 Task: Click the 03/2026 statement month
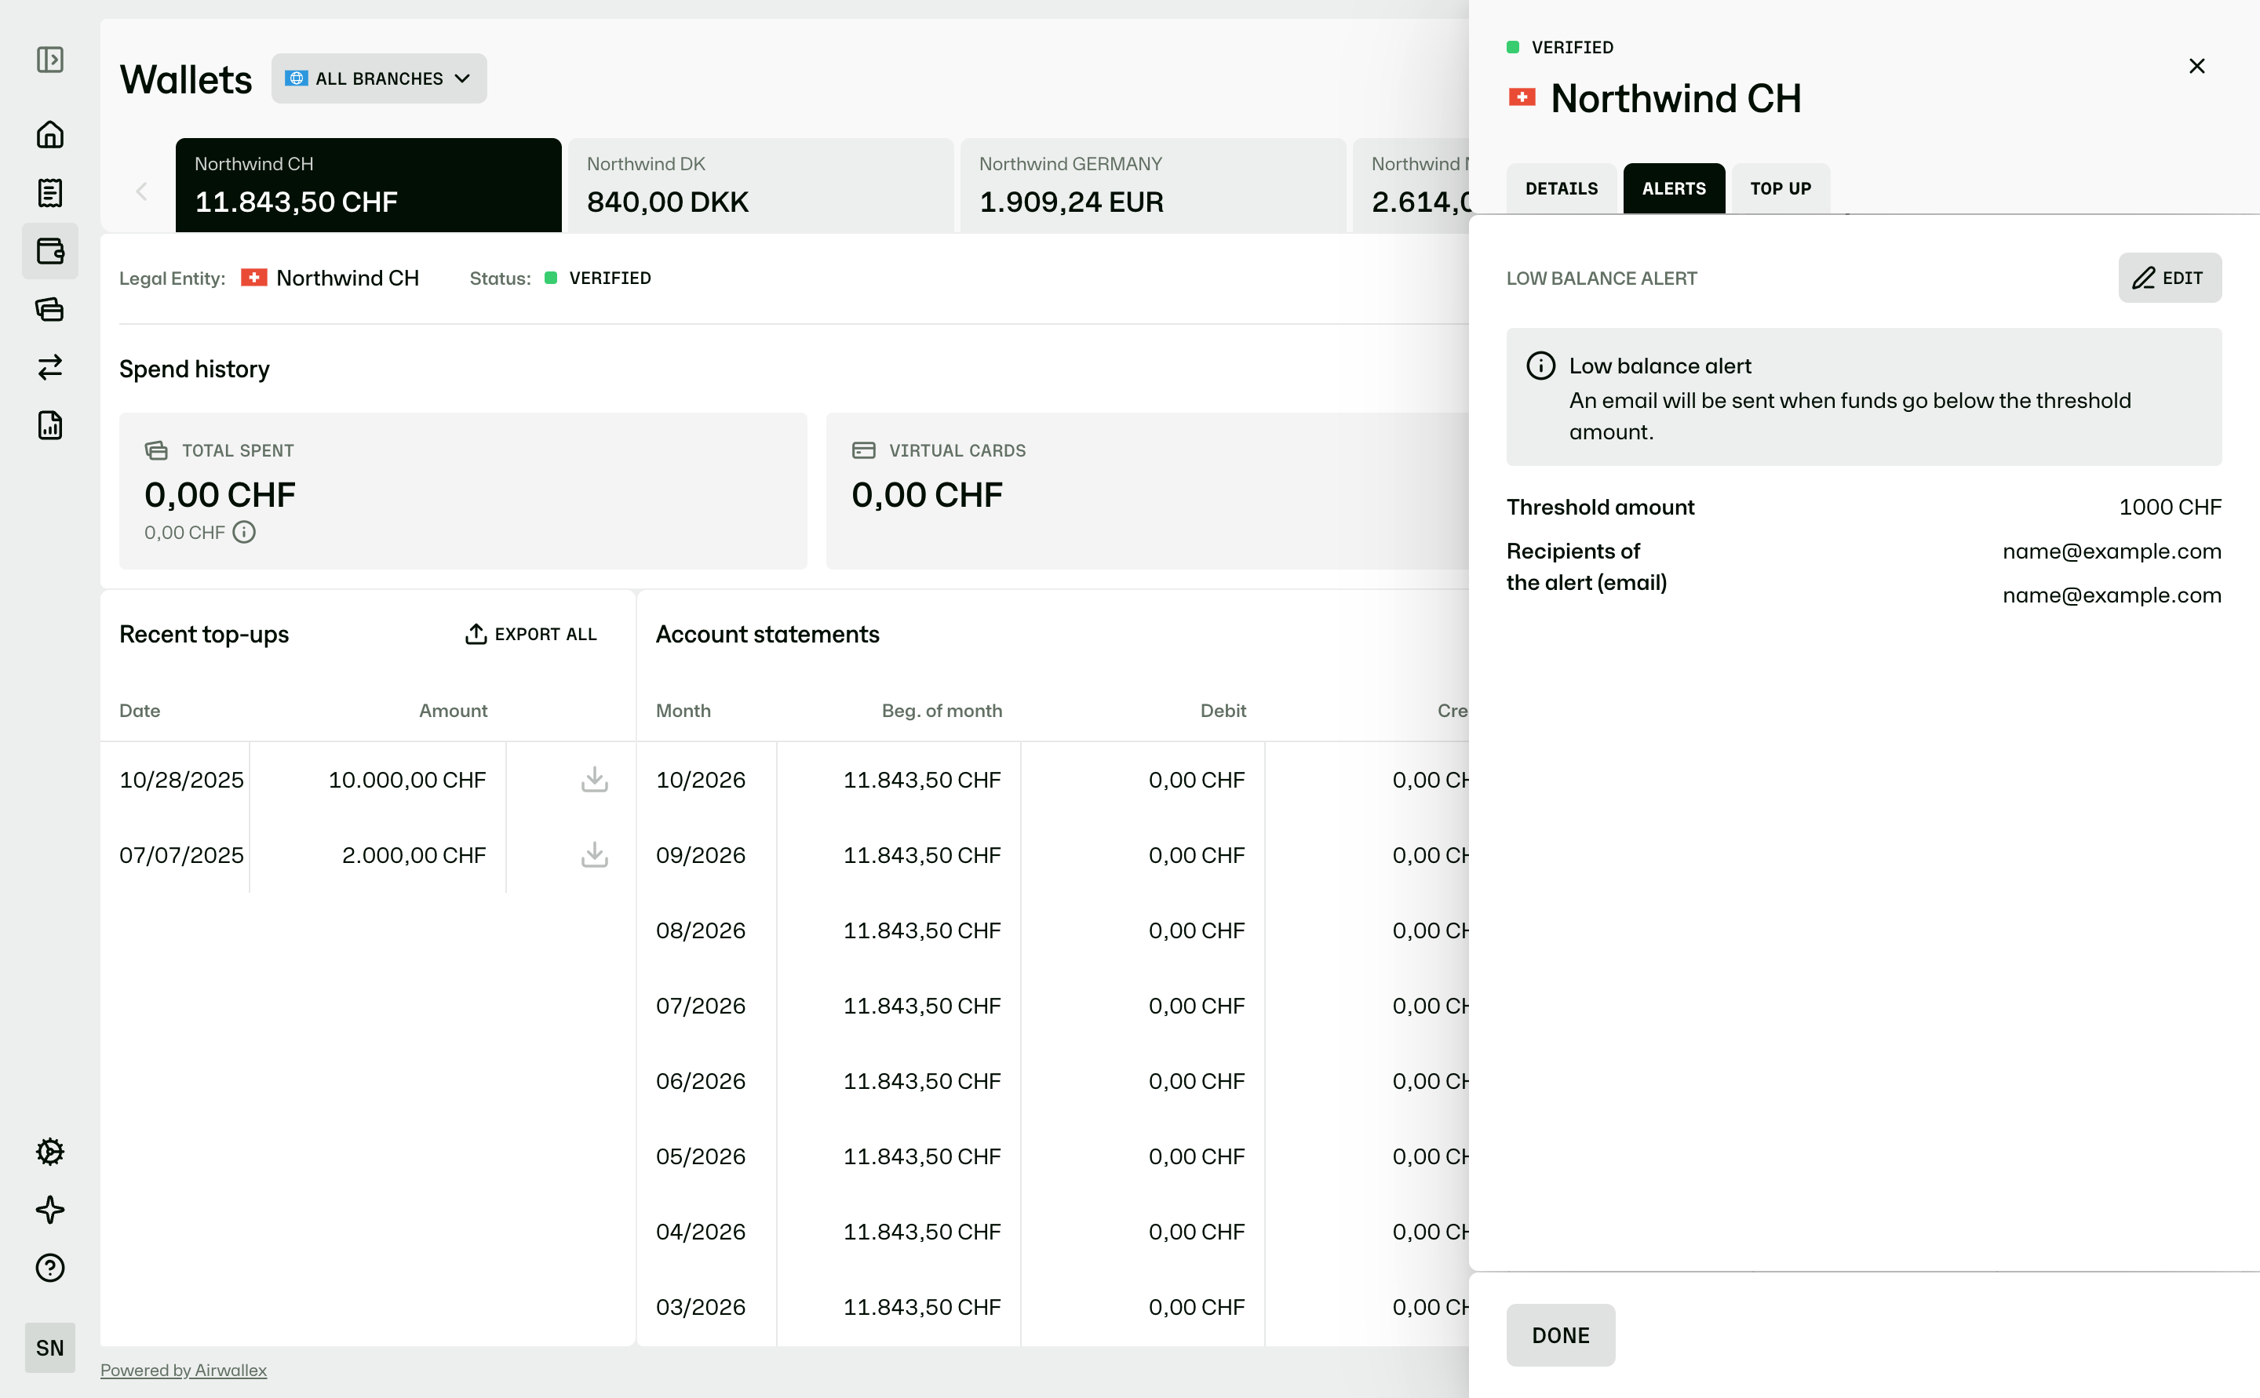pyautogui.click(x=701, y=1306)
